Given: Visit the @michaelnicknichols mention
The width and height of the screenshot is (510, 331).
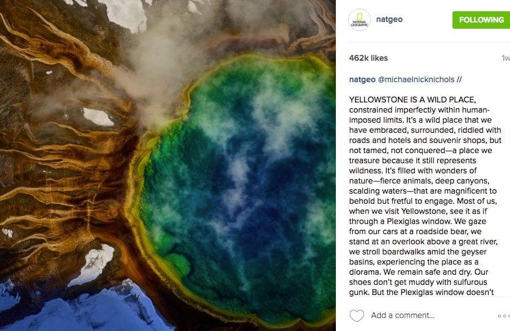Looking at the screenshot, I should click(x=416, y=79).
